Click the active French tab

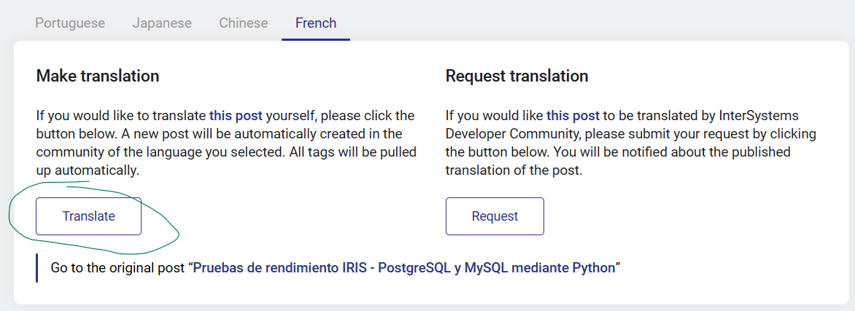coord(316,23)
